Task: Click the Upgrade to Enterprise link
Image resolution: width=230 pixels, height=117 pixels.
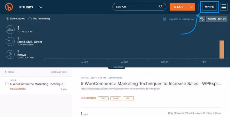Action: coord(180,19)
